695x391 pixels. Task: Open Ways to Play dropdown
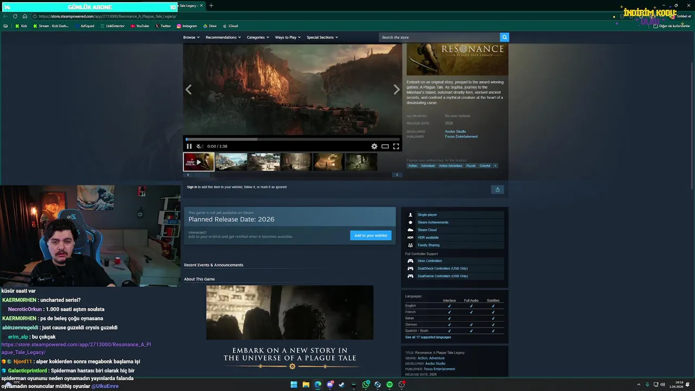click(x=288, y=37)
